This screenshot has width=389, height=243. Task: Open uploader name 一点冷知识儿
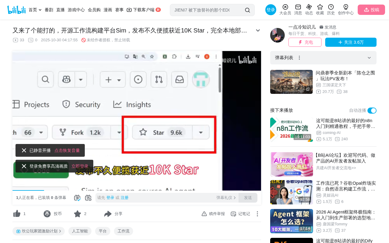pyautogui.click(x=302, y=27)
